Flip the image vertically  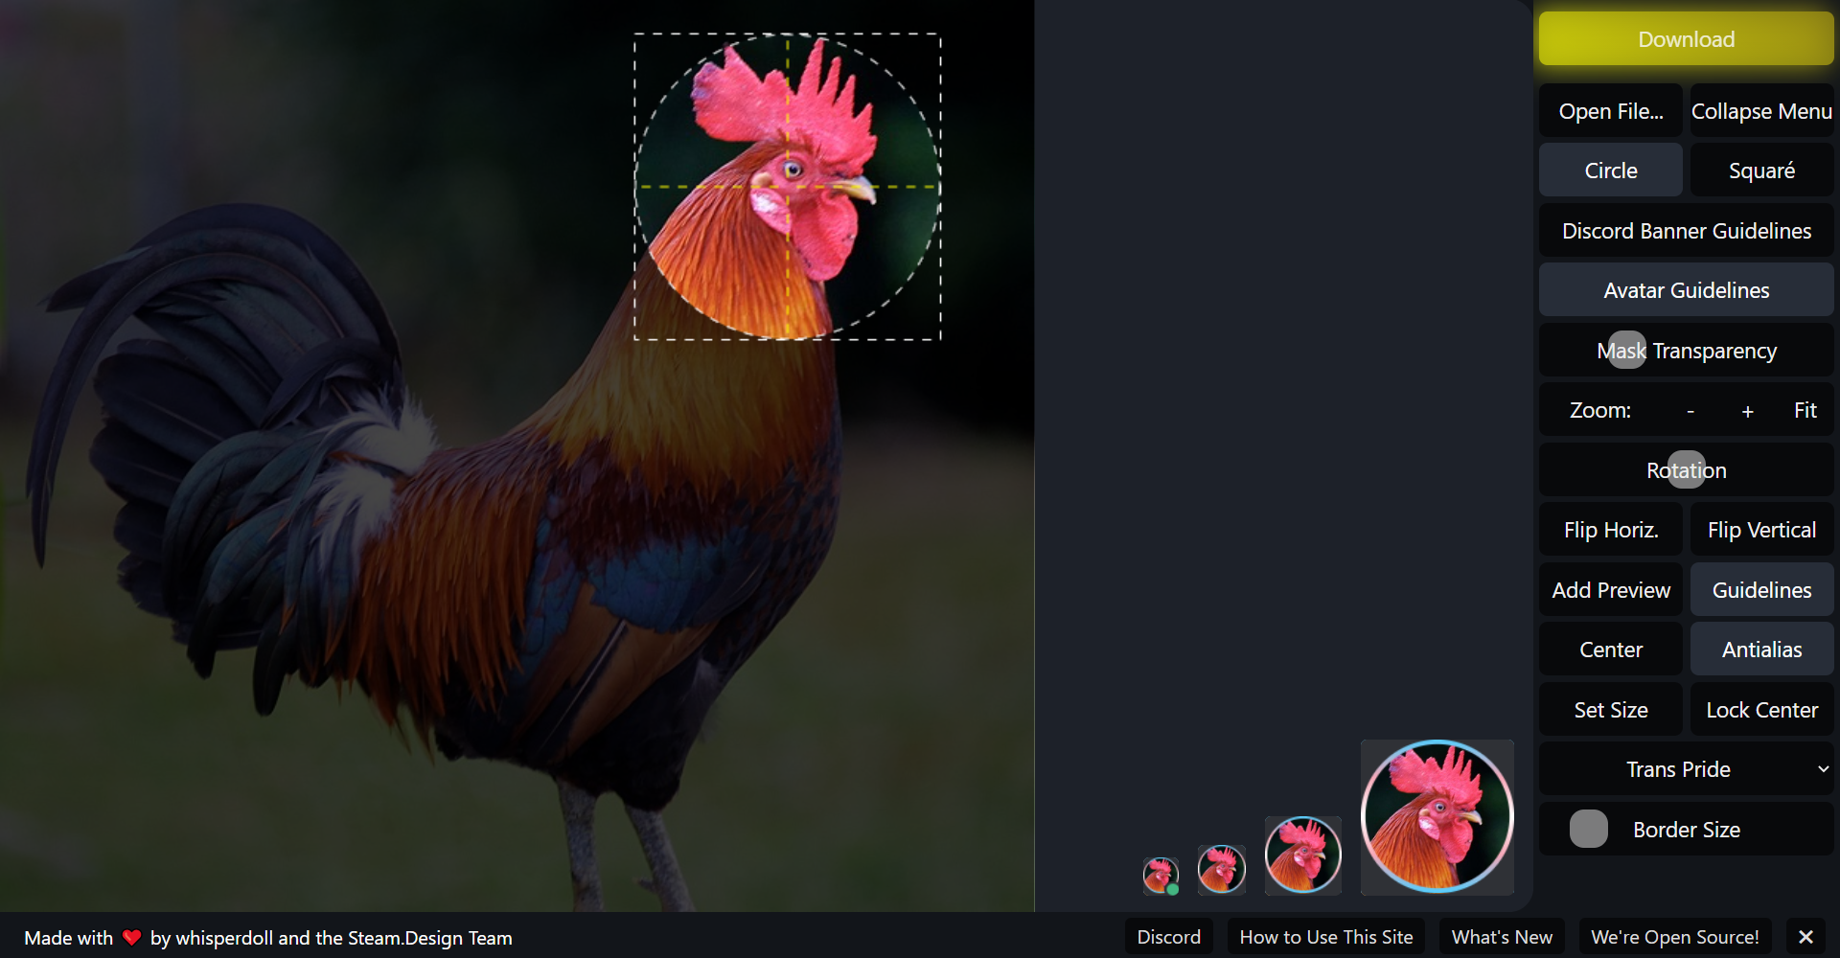(x=1761, y=530)
